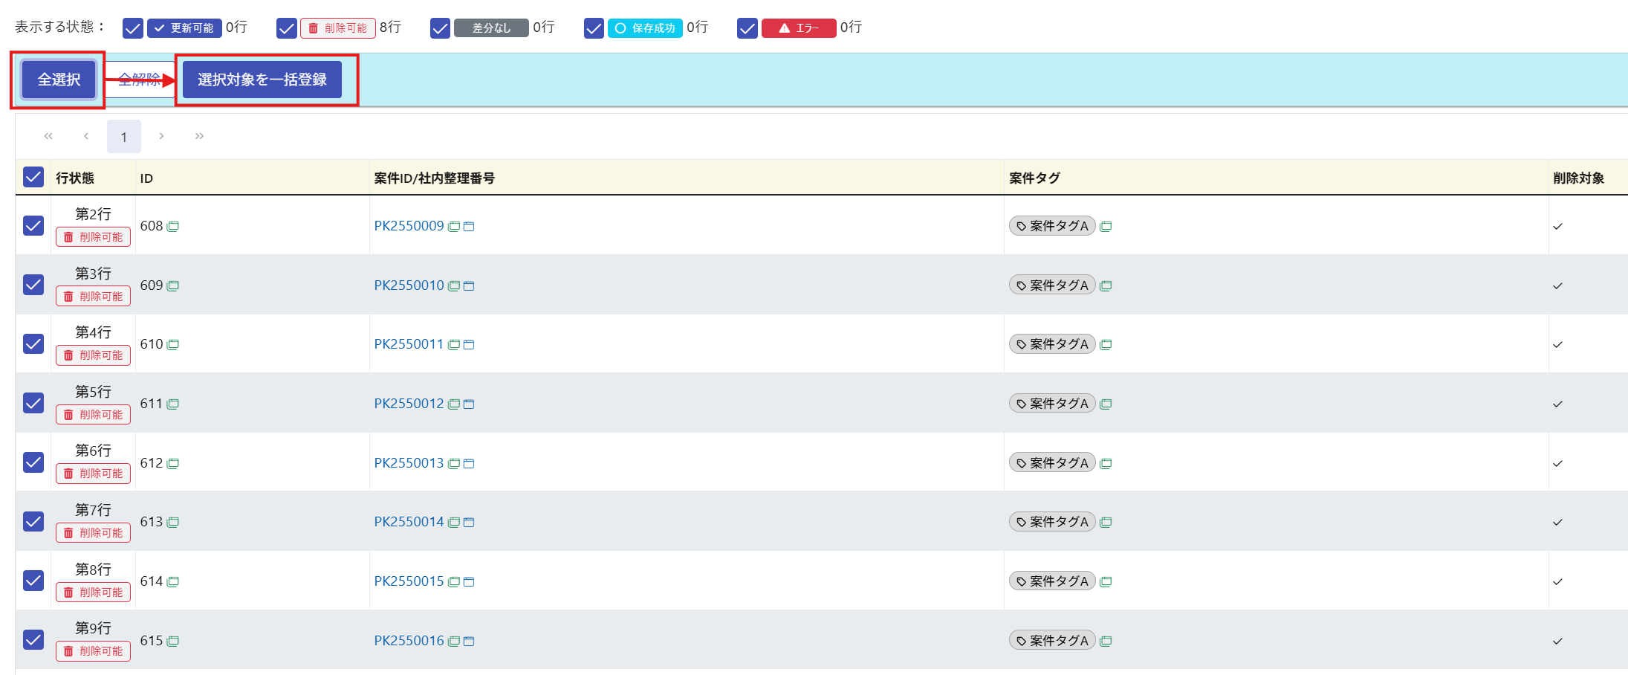This screenshot has width=1628, height=675.
Task: Click the blue window icon beside PK2550009
Action: point(469,226)
